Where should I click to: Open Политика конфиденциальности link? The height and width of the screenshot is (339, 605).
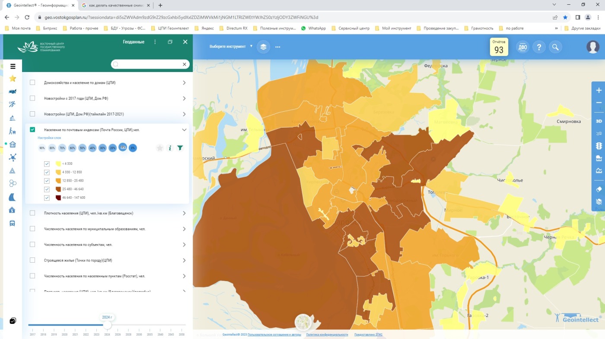tap(327, 335)
